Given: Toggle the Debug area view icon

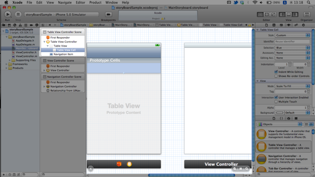Looking at the screenshot, I should pyautogui.click(x=289, y=15).
